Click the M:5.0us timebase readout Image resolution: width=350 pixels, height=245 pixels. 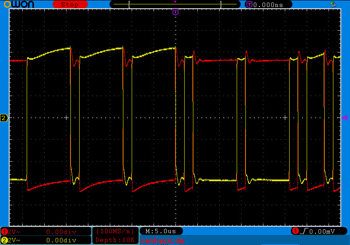tap(161, 231)
